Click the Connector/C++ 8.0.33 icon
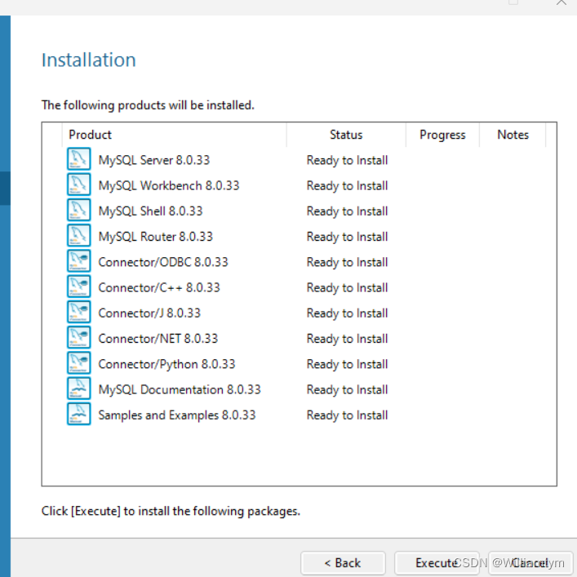577x577 pixels. (78, 286)
